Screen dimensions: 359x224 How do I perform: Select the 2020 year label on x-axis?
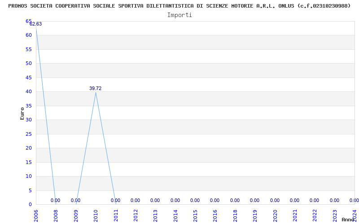coord(275,215)
